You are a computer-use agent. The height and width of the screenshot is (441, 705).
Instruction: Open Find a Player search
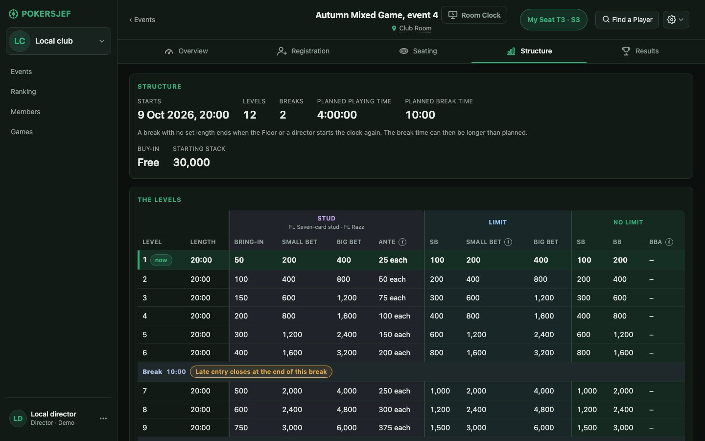click(x=627, y=20)
